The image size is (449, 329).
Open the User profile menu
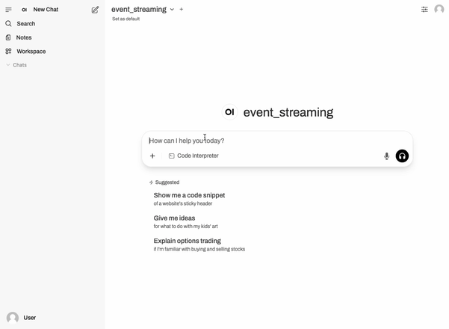[21, 318]
